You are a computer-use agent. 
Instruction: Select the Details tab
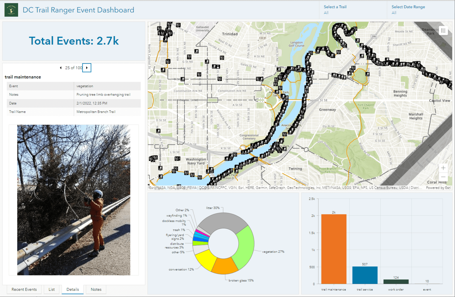tap(73, 289)
